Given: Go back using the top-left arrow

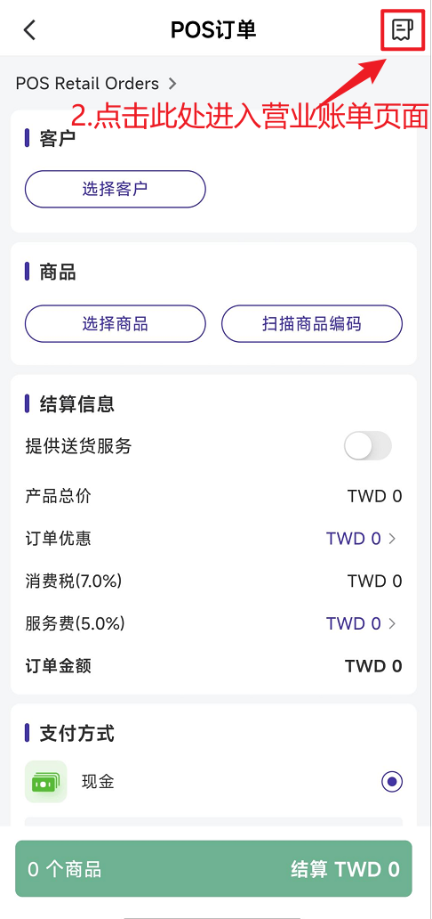Looking at the screenshot, I should pos(29,30).
